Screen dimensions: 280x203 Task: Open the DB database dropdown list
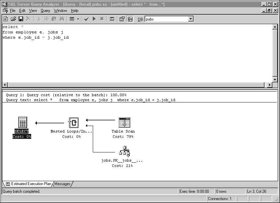click(x=191, y=19)
